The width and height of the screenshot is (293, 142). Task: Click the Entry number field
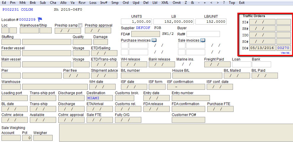point(191,98)
